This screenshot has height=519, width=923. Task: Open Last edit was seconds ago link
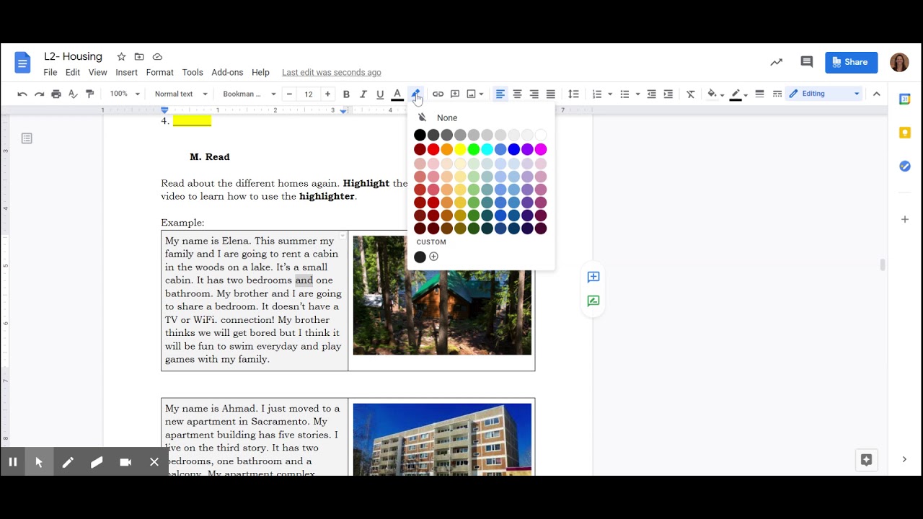(332, 72)
